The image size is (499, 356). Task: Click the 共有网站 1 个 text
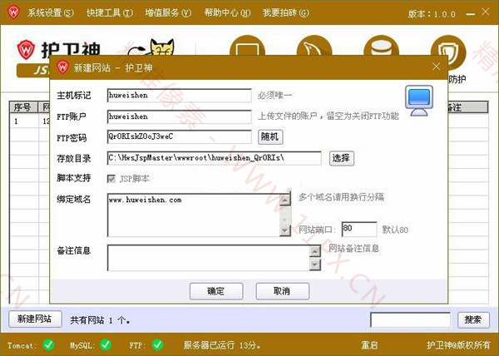click(100, 320)
